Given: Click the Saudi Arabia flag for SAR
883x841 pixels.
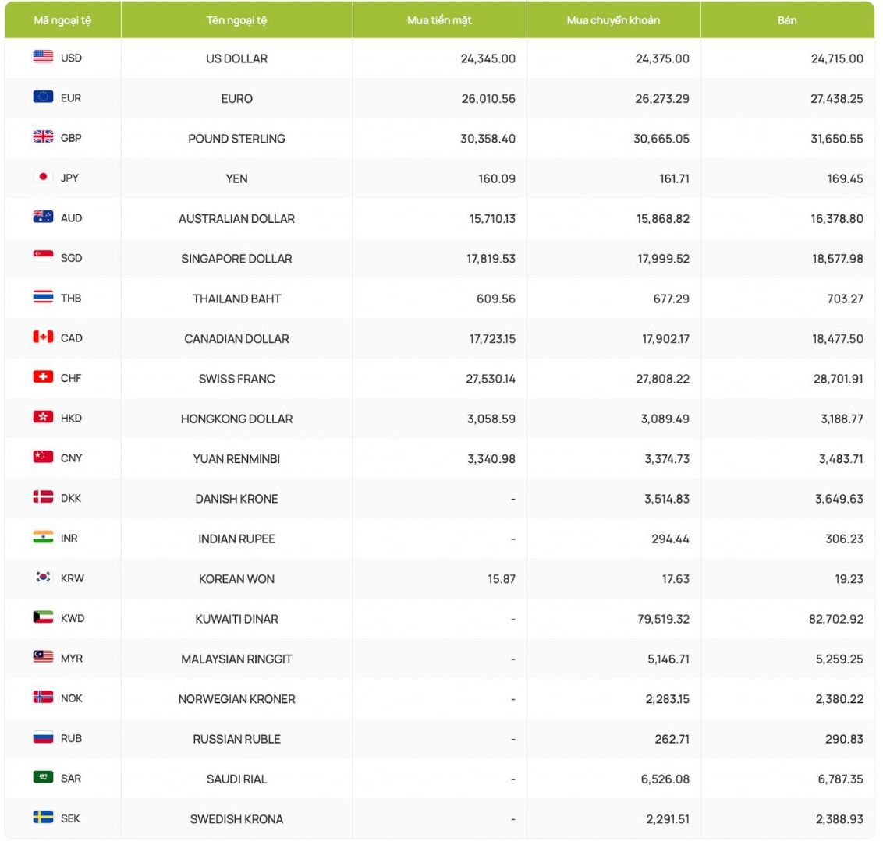Looking at the screenshot, I should point(43,777).
